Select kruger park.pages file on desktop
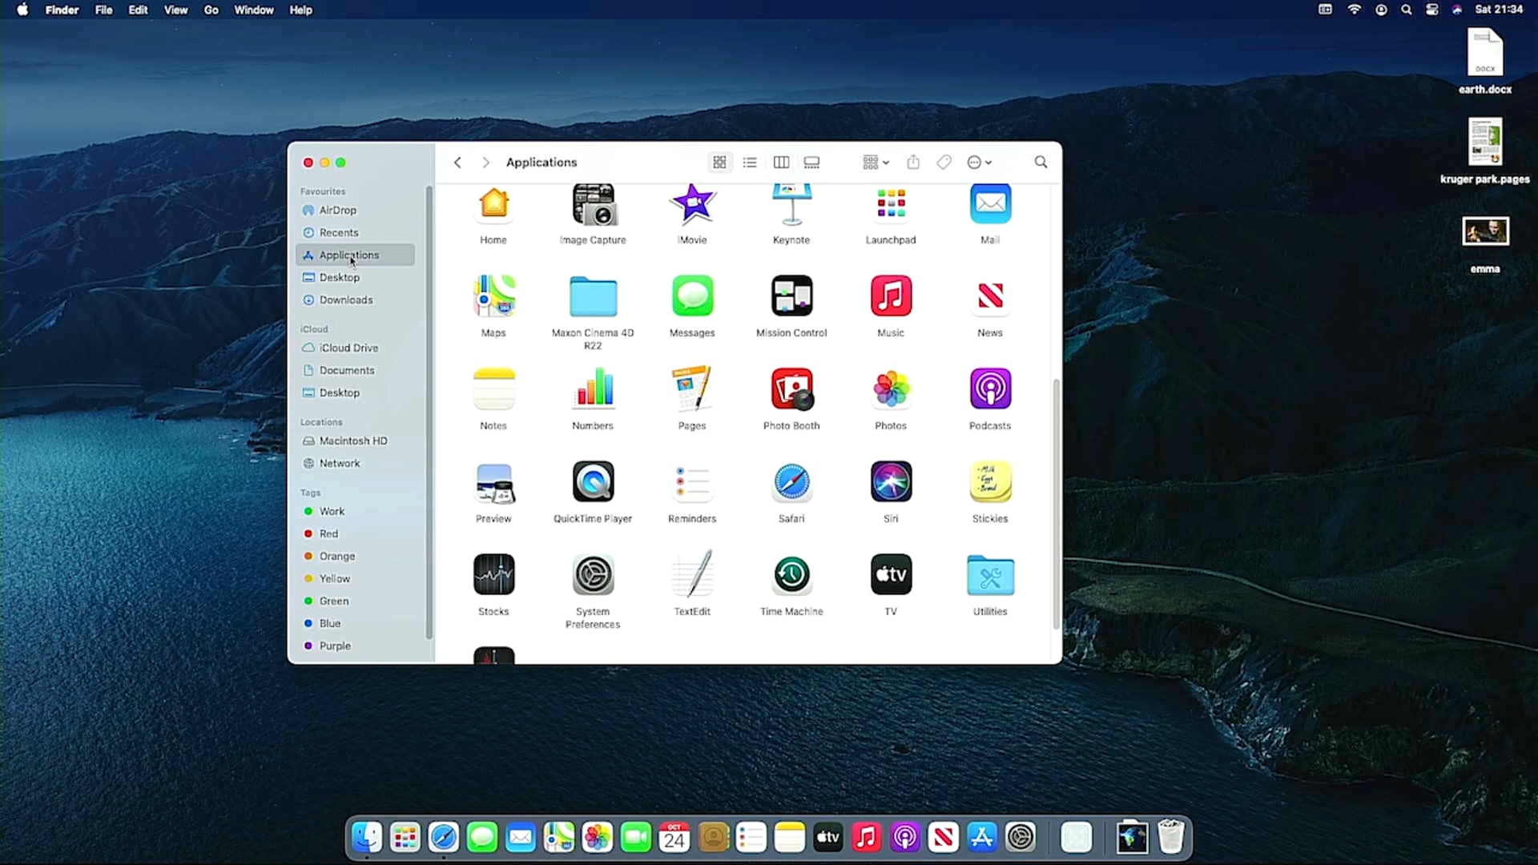 click(1484, 151)
